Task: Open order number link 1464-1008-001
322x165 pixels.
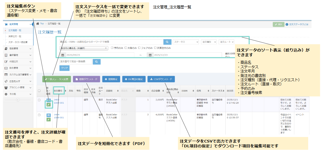Action: pyautogui.click(x=59, y=116)
